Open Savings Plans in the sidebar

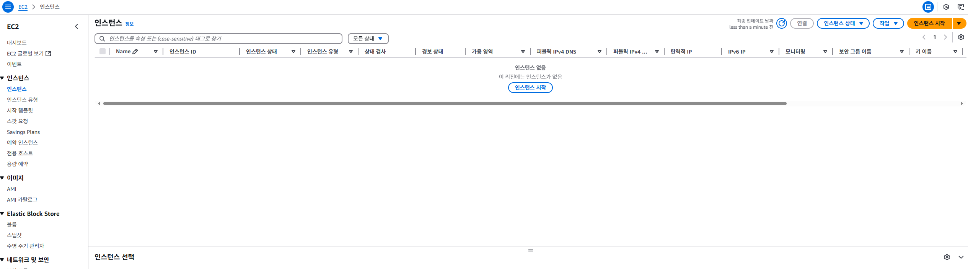coord(23,132)
